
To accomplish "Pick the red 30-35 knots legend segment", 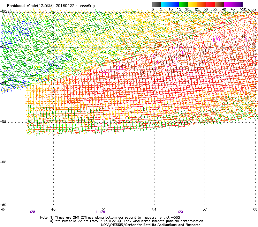I will point(211,4).
